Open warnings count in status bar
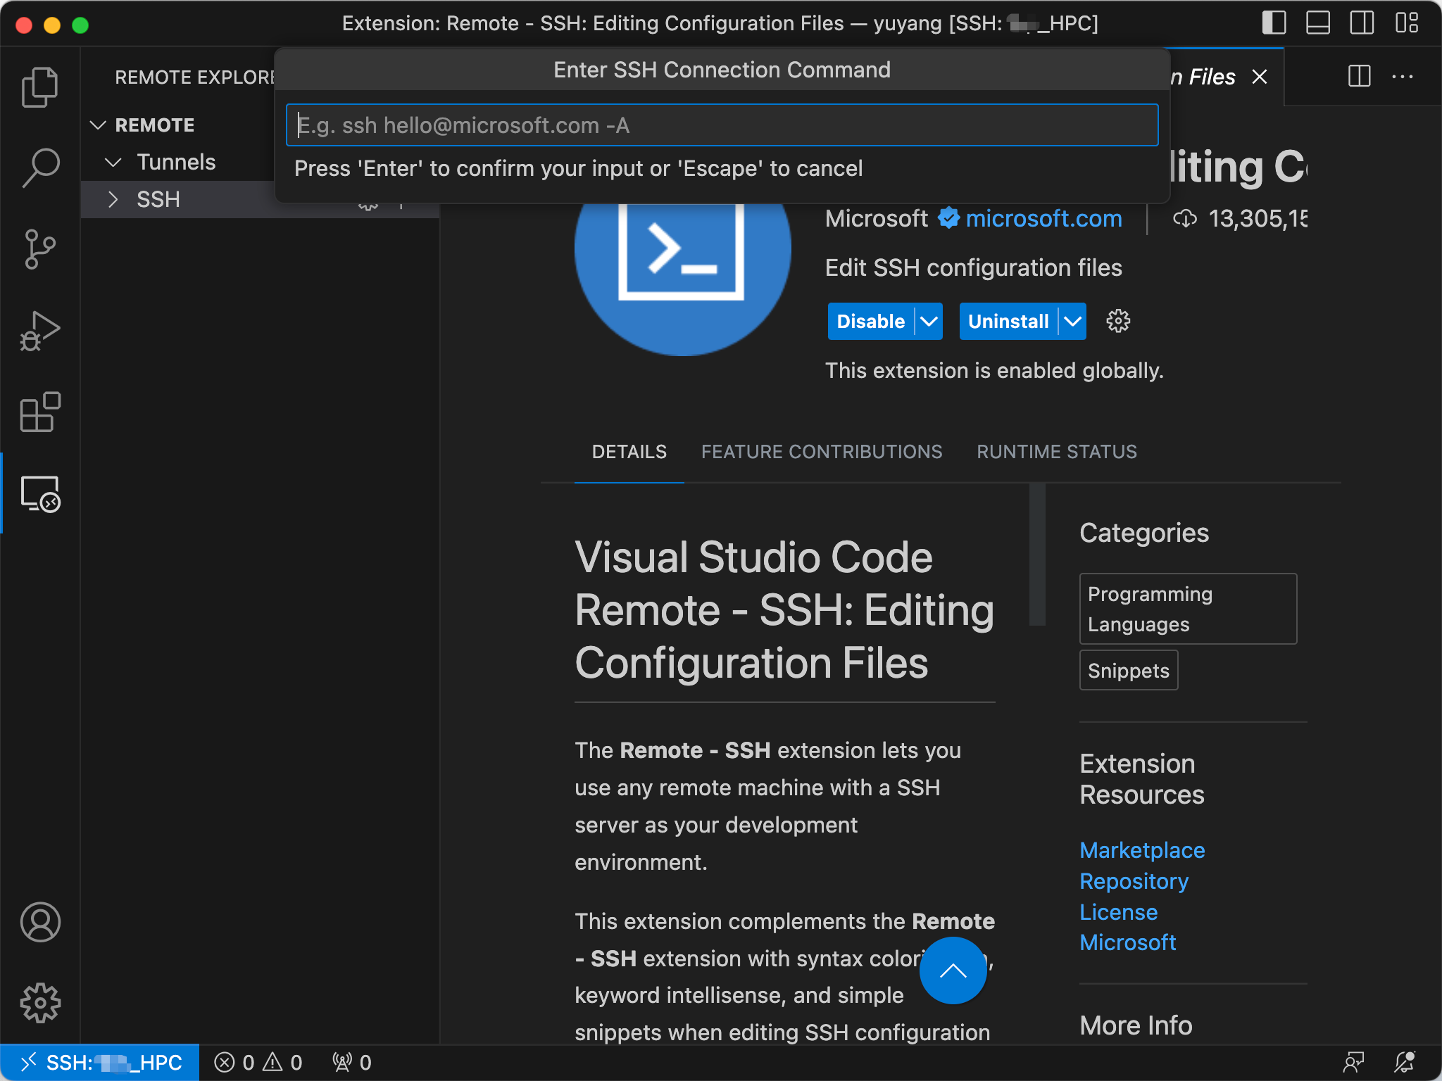The image size is (1442, 1081). [x=282, y=1063]
